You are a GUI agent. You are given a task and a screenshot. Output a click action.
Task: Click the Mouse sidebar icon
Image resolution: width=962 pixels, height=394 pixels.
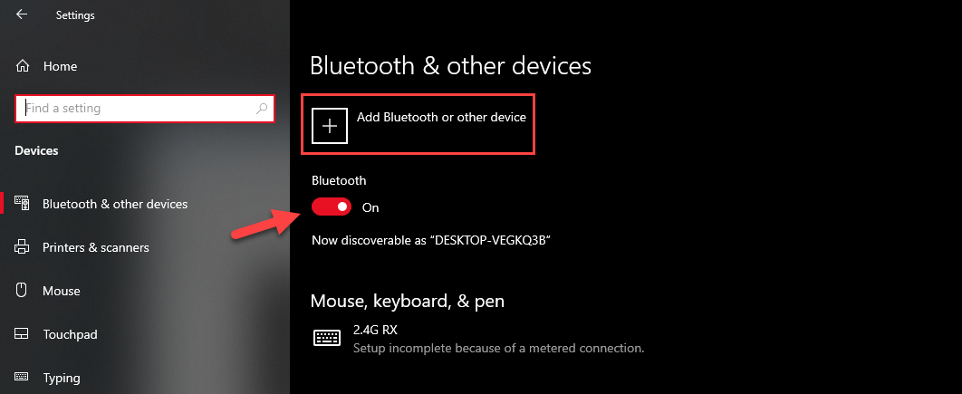tap(23, 291)
